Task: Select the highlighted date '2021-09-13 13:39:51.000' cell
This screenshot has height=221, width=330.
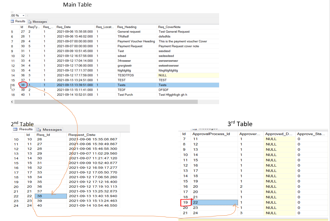Action: 75,85
